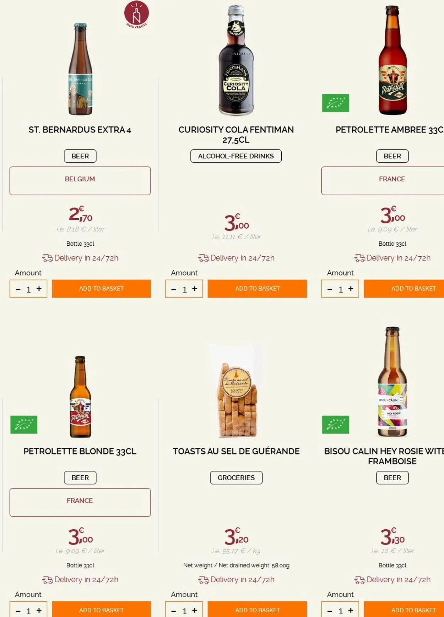Click the organic label icon on Petrolette Blonde

pyautogui.click(x=24, y=425)
